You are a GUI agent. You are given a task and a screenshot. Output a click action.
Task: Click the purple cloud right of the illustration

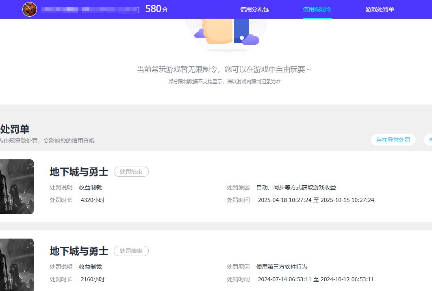[251, 39]
